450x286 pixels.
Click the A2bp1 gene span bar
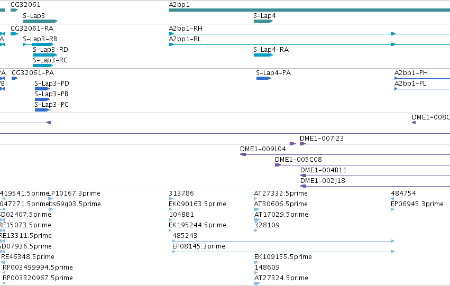[309, 10]
